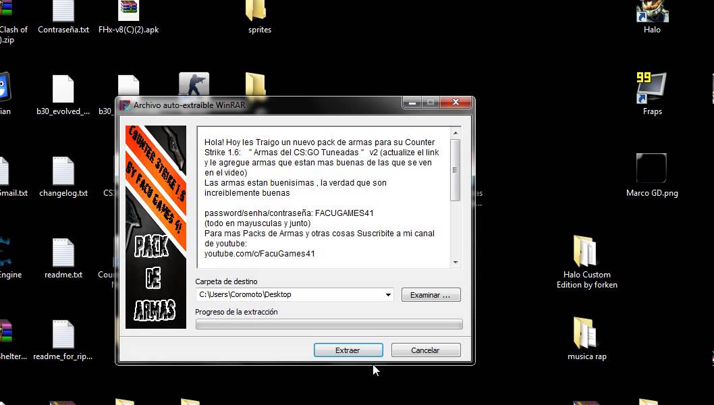Open folder browser with Examinar button
This screenshot has height=405, width=714.
pyautogui.click(x=431, y=295)
